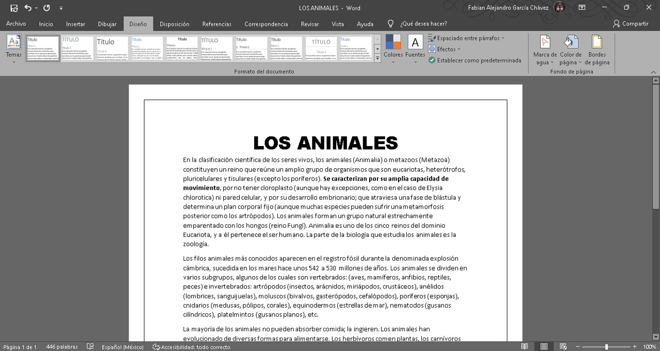Open the Colores theme colors palette

pyautogui.click(x=393, y=49)
